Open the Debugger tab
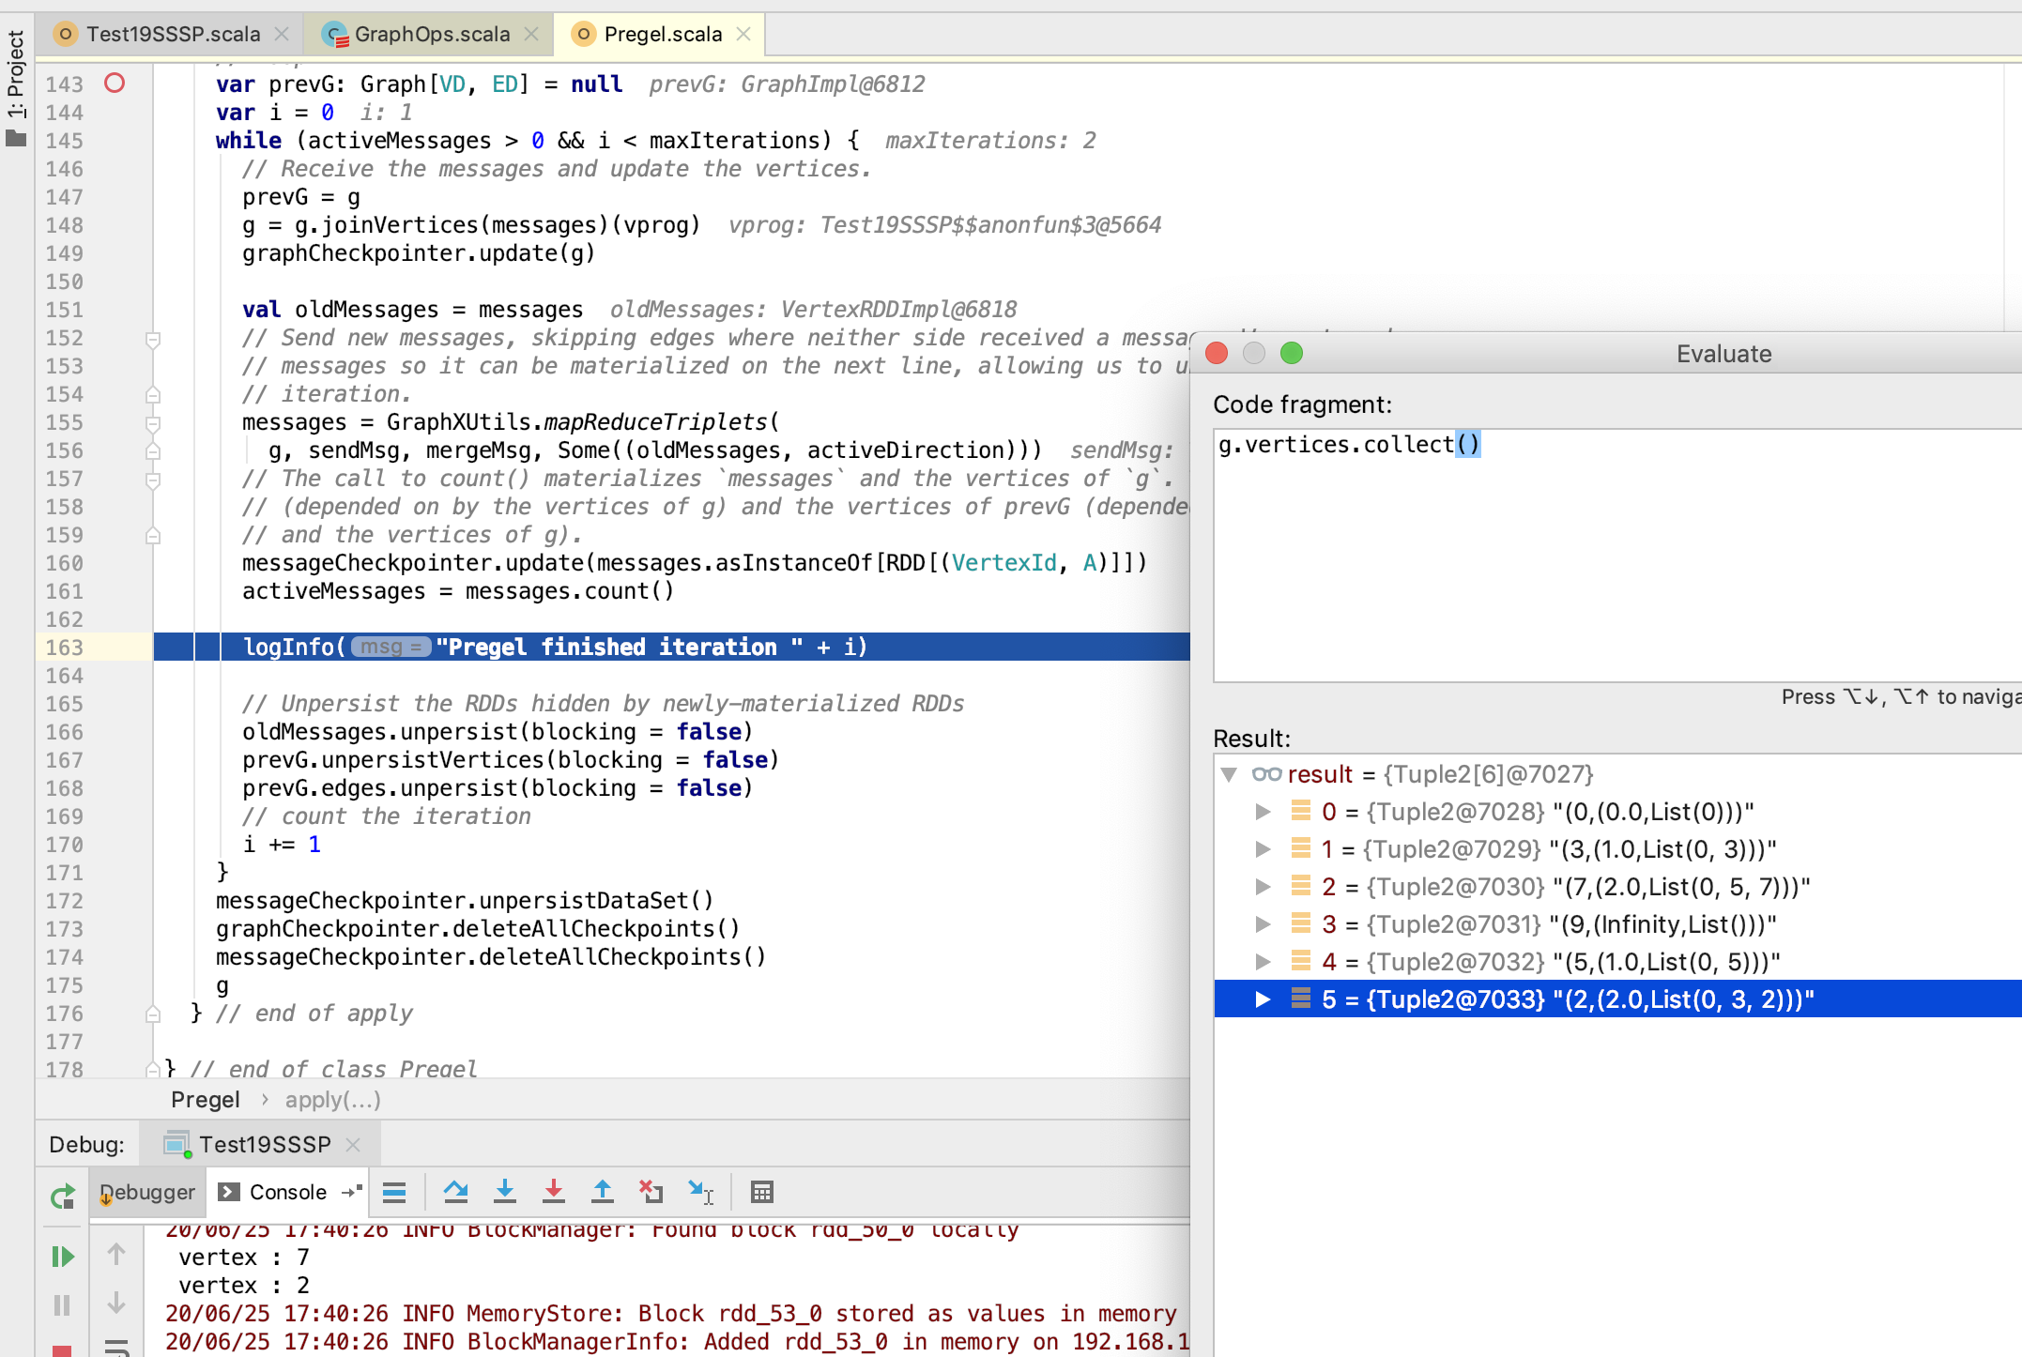Screen dimensions: 2022x1357 (147, 1192)
